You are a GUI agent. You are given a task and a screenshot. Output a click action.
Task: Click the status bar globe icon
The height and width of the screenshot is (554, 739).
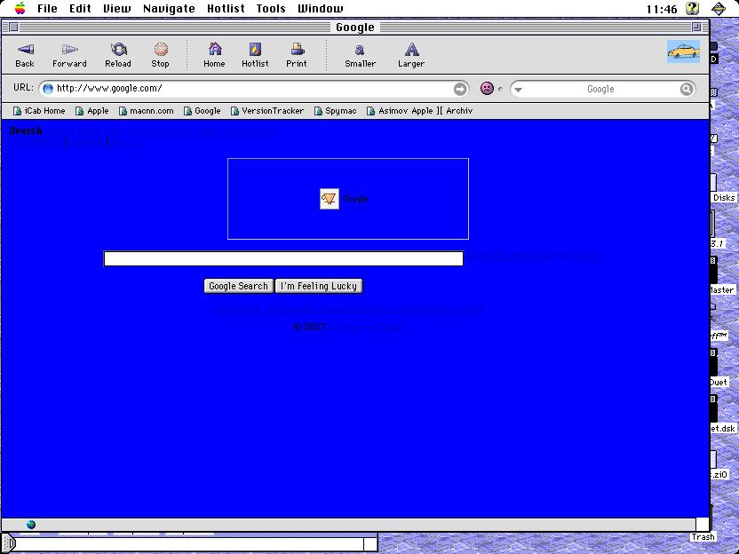tap(31, 525)
